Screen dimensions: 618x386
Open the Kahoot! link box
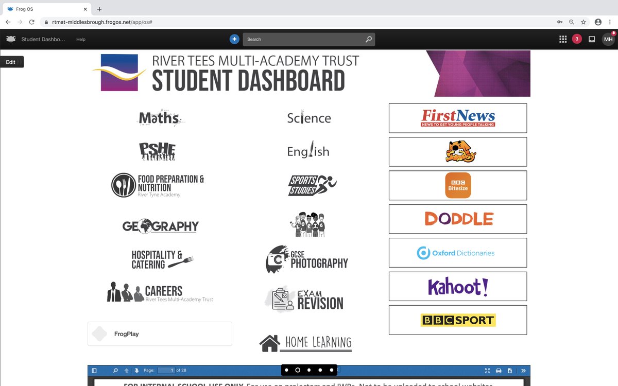[458, 286]
